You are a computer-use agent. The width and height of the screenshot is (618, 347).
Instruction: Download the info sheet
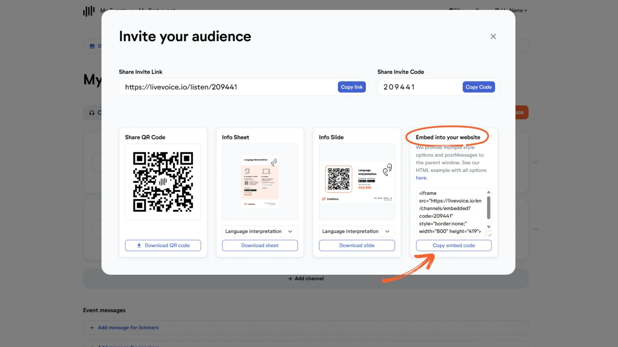(x=260, y=245)
